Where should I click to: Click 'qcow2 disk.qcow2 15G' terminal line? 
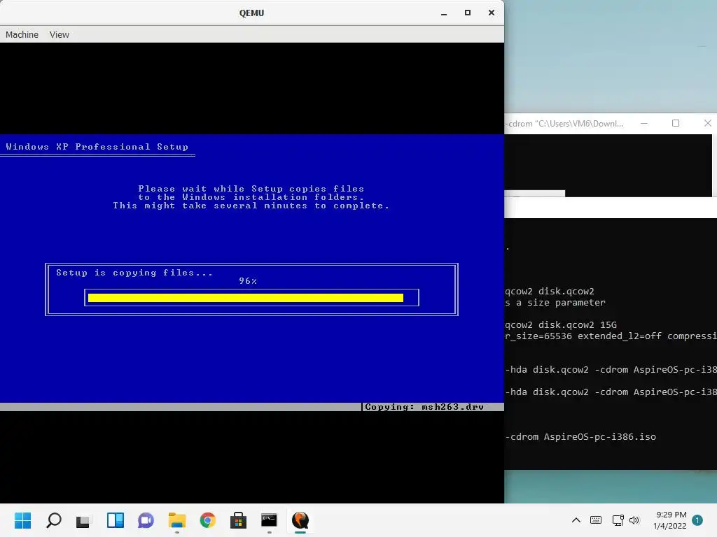561,325
